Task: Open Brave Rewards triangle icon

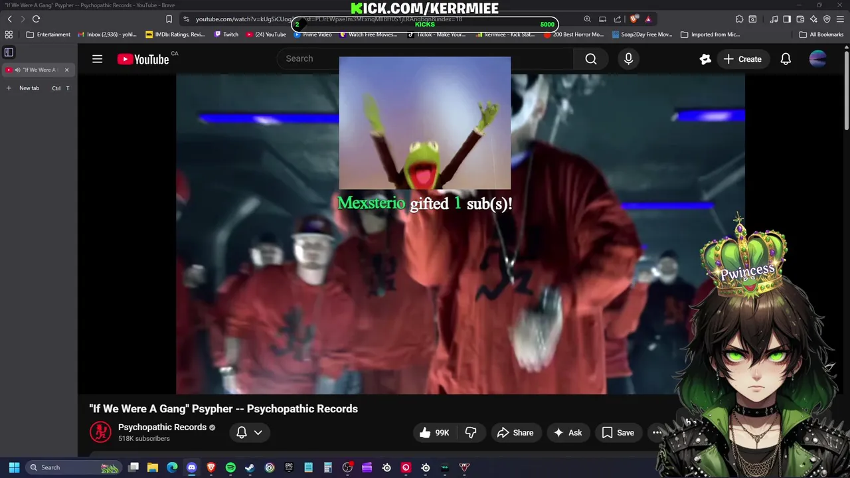Action: 648,19
